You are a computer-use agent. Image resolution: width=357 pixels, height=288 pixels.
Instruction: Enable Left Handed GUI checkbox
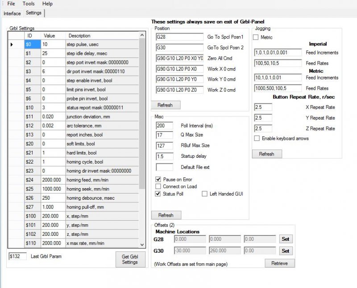pyautogui.click(x=205, y=194)
